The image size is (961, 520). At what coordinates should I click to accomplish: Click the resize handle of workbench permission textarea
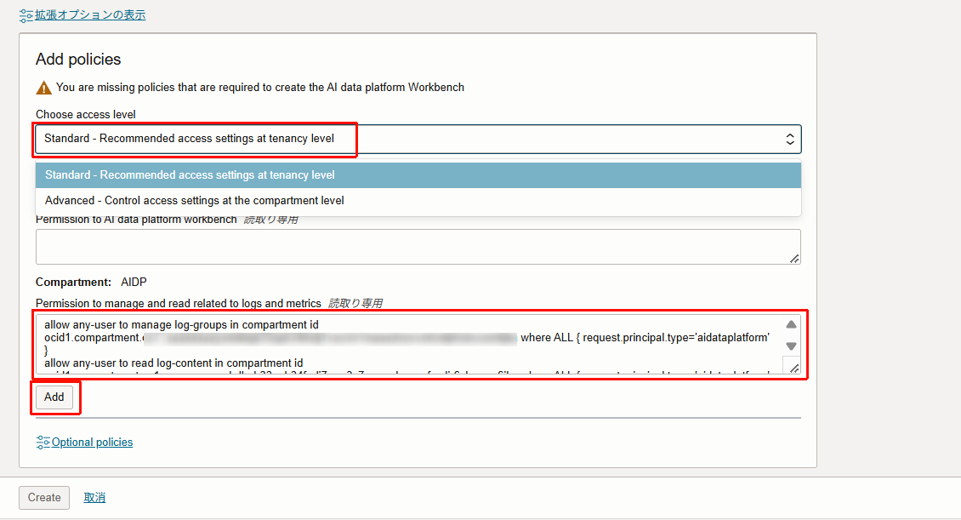coord(794,259)
